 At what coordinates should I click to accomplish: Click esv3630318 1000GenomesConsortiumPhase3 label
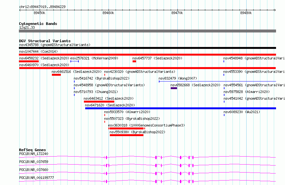coord(146,125)
